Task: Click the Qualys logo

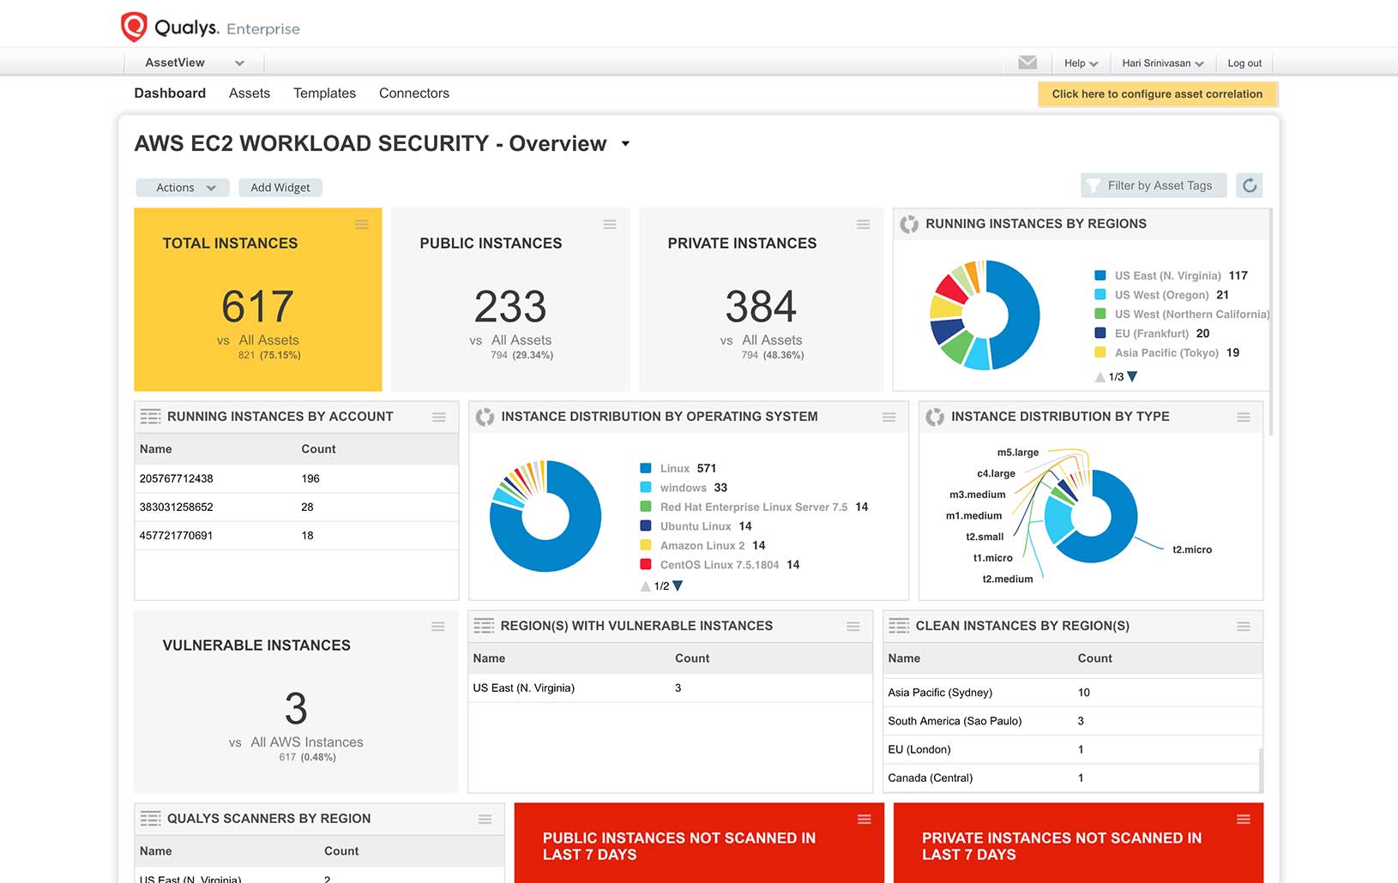Action: point(135,27)
